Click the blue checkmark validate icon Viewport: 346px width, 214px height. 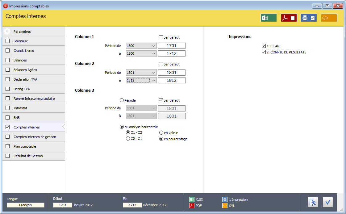pyautogui.click(x=327, y=202)
